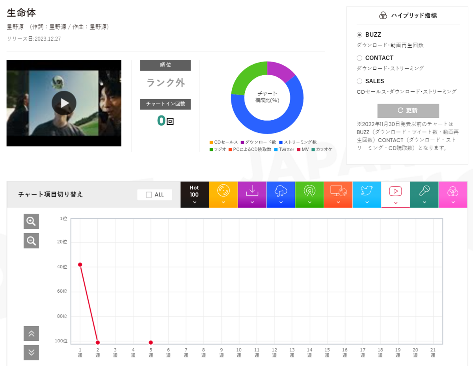Click the release date text
This screenshot has width=473, height=366.
point(34,39)
